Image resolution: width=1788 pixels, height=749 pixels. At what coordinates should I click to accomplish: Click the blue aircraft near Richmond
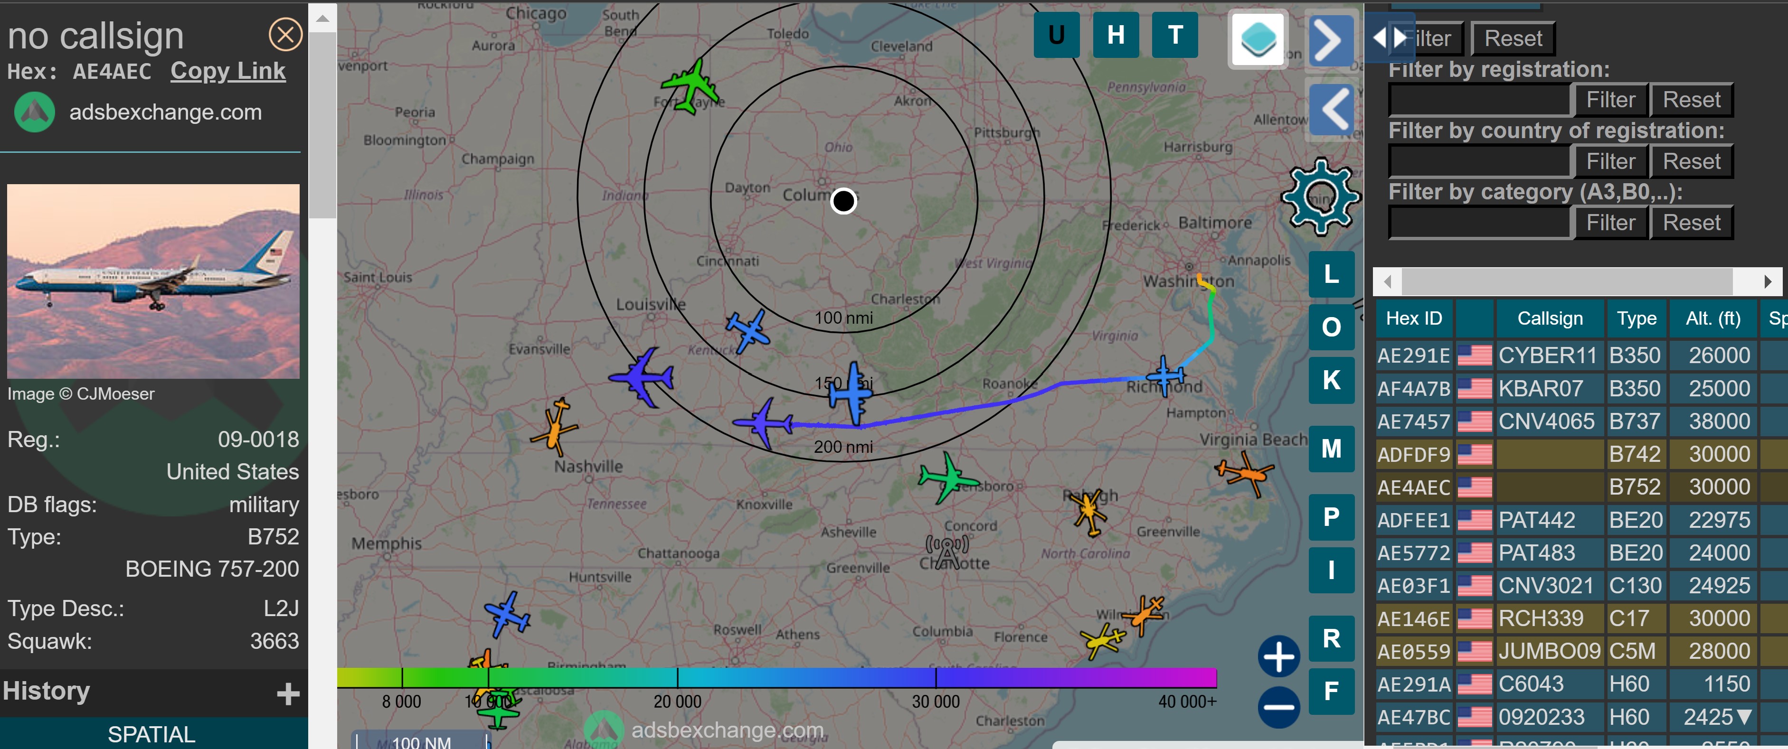(x=1165, y=376)
